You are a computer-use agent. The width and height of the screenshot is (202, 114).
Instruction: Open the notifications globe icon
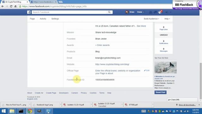tap(160, 12)
